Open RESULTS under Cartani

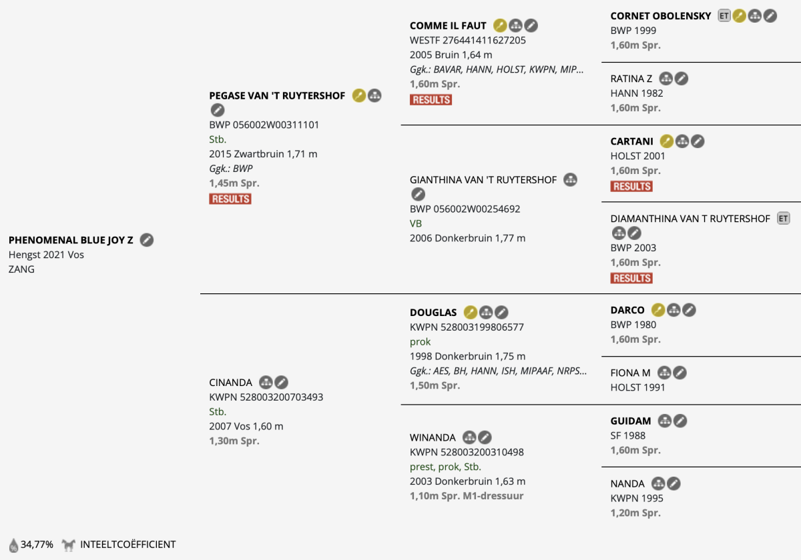click(631, 187)
